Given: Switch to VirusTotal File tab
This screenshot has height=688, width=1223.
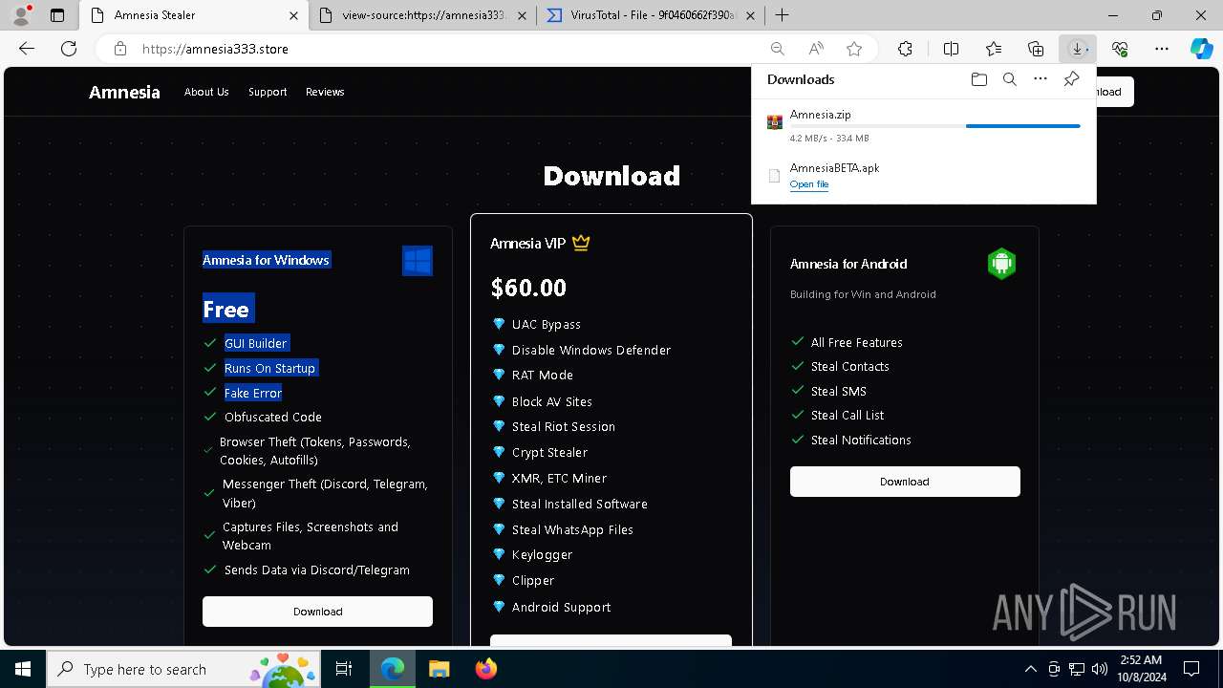Looking at the screenshot, I should tap(653, 15).
